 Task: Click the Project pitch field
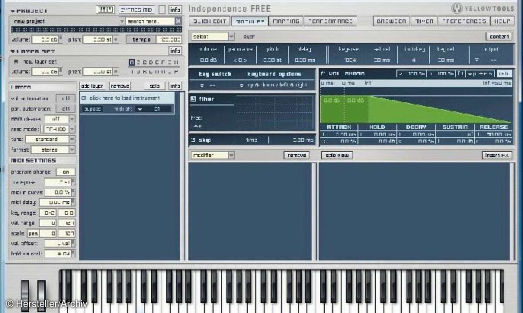coord(98,40)
